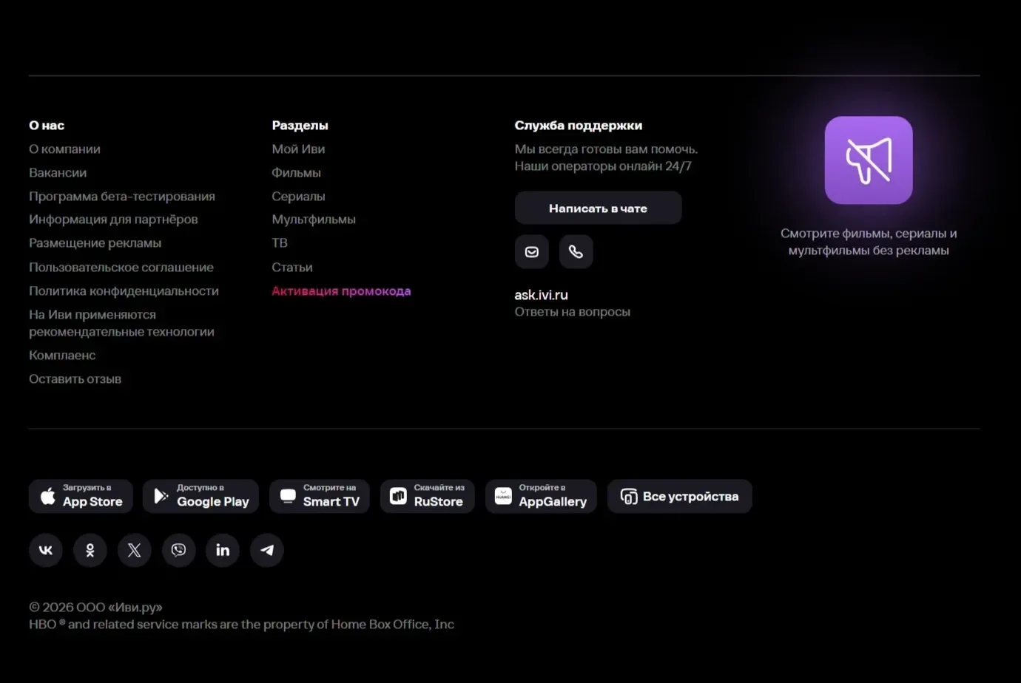Image resolution: width=1021 pixels, height=683 pixels.
Task: Open "Программа бета-тестирования" link
Action: [x=122, y=196]
